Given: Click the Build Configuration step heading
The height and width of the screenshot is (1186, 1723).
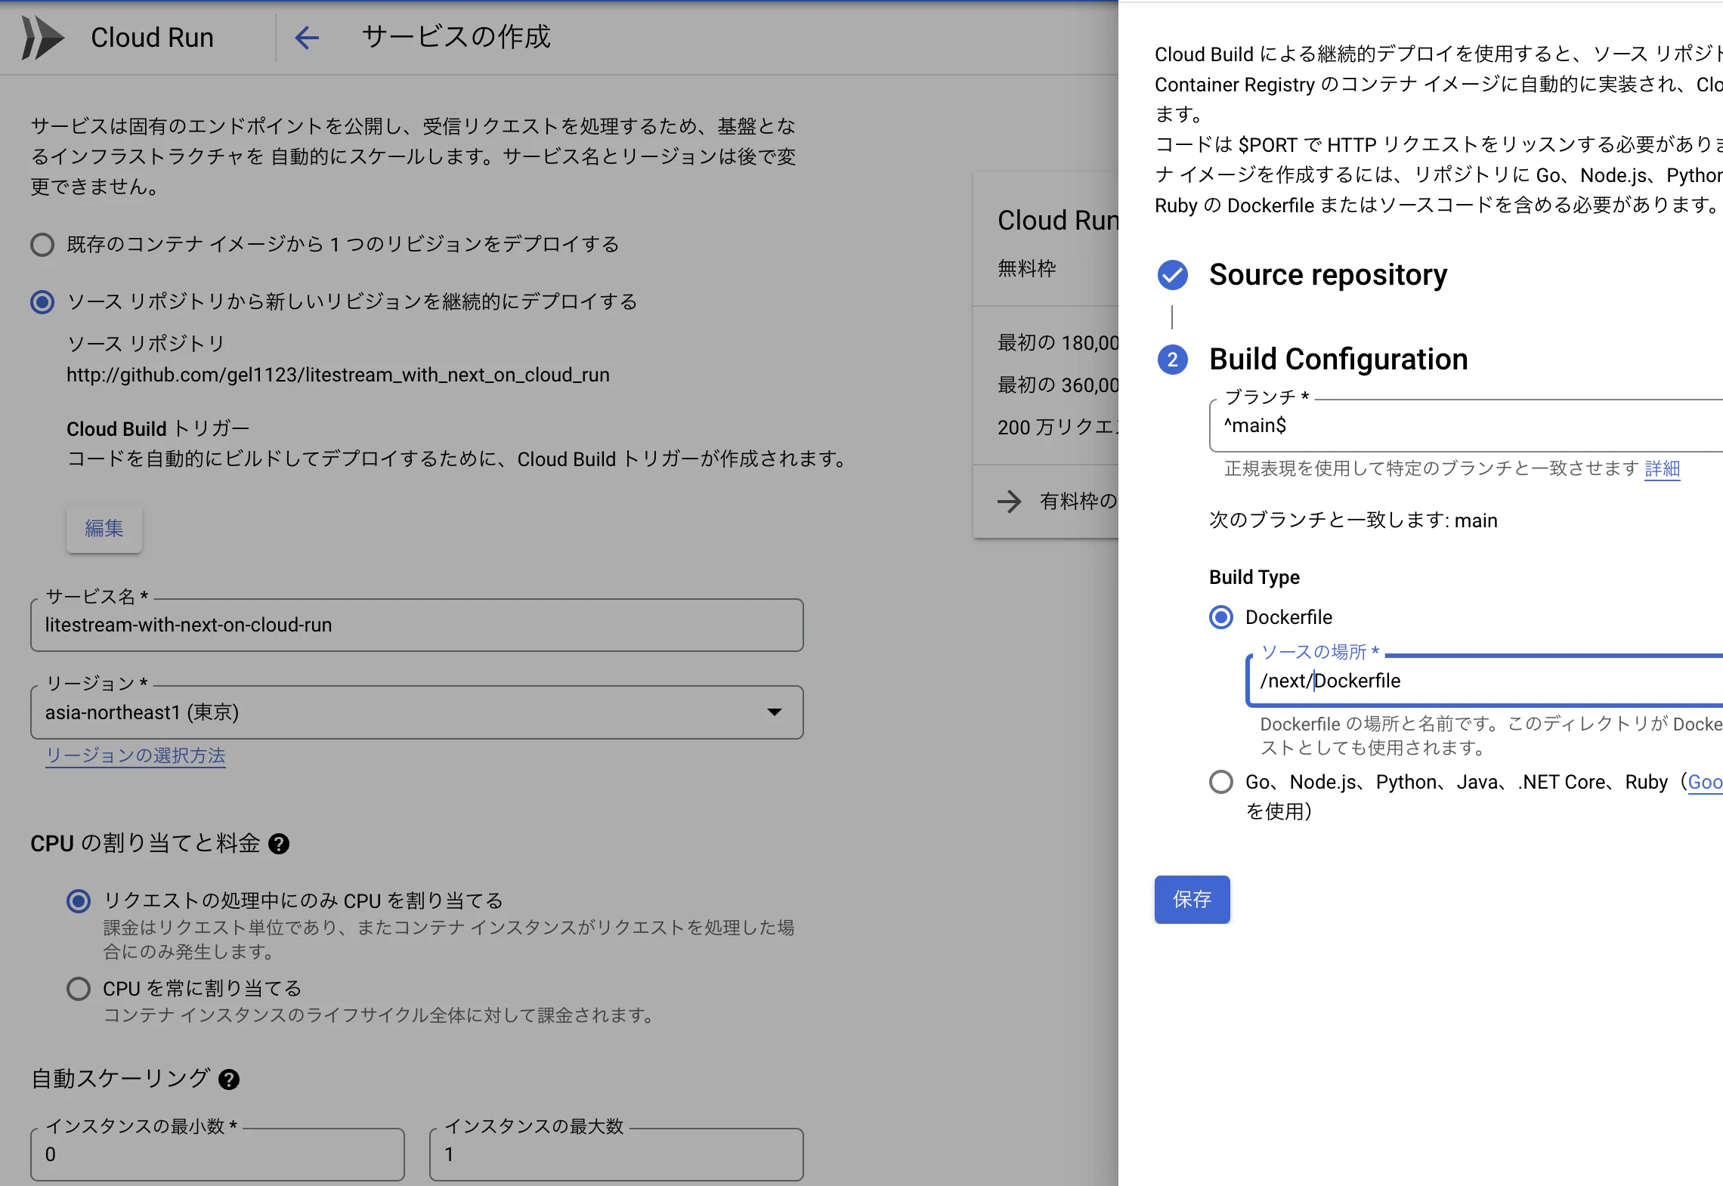Looking at the screenshot, I should tap(1338, 360).
